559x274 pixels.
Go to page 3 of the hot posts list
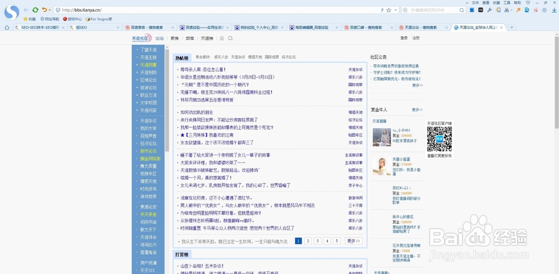coord(318,241)
